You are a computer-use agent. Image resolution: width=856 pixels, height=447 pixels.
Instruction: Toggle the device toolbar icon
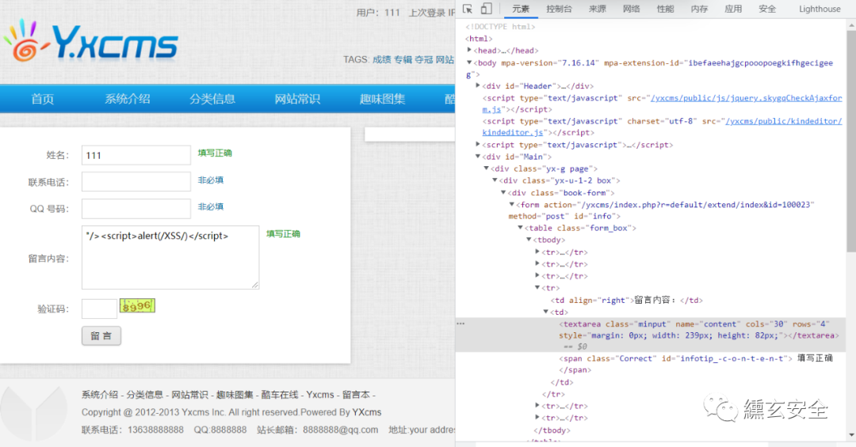pos(486,9)
